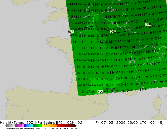Click the cyan legend swatch near -18
The height and width of the screenshot is (129, 167).
pos(32,126)
